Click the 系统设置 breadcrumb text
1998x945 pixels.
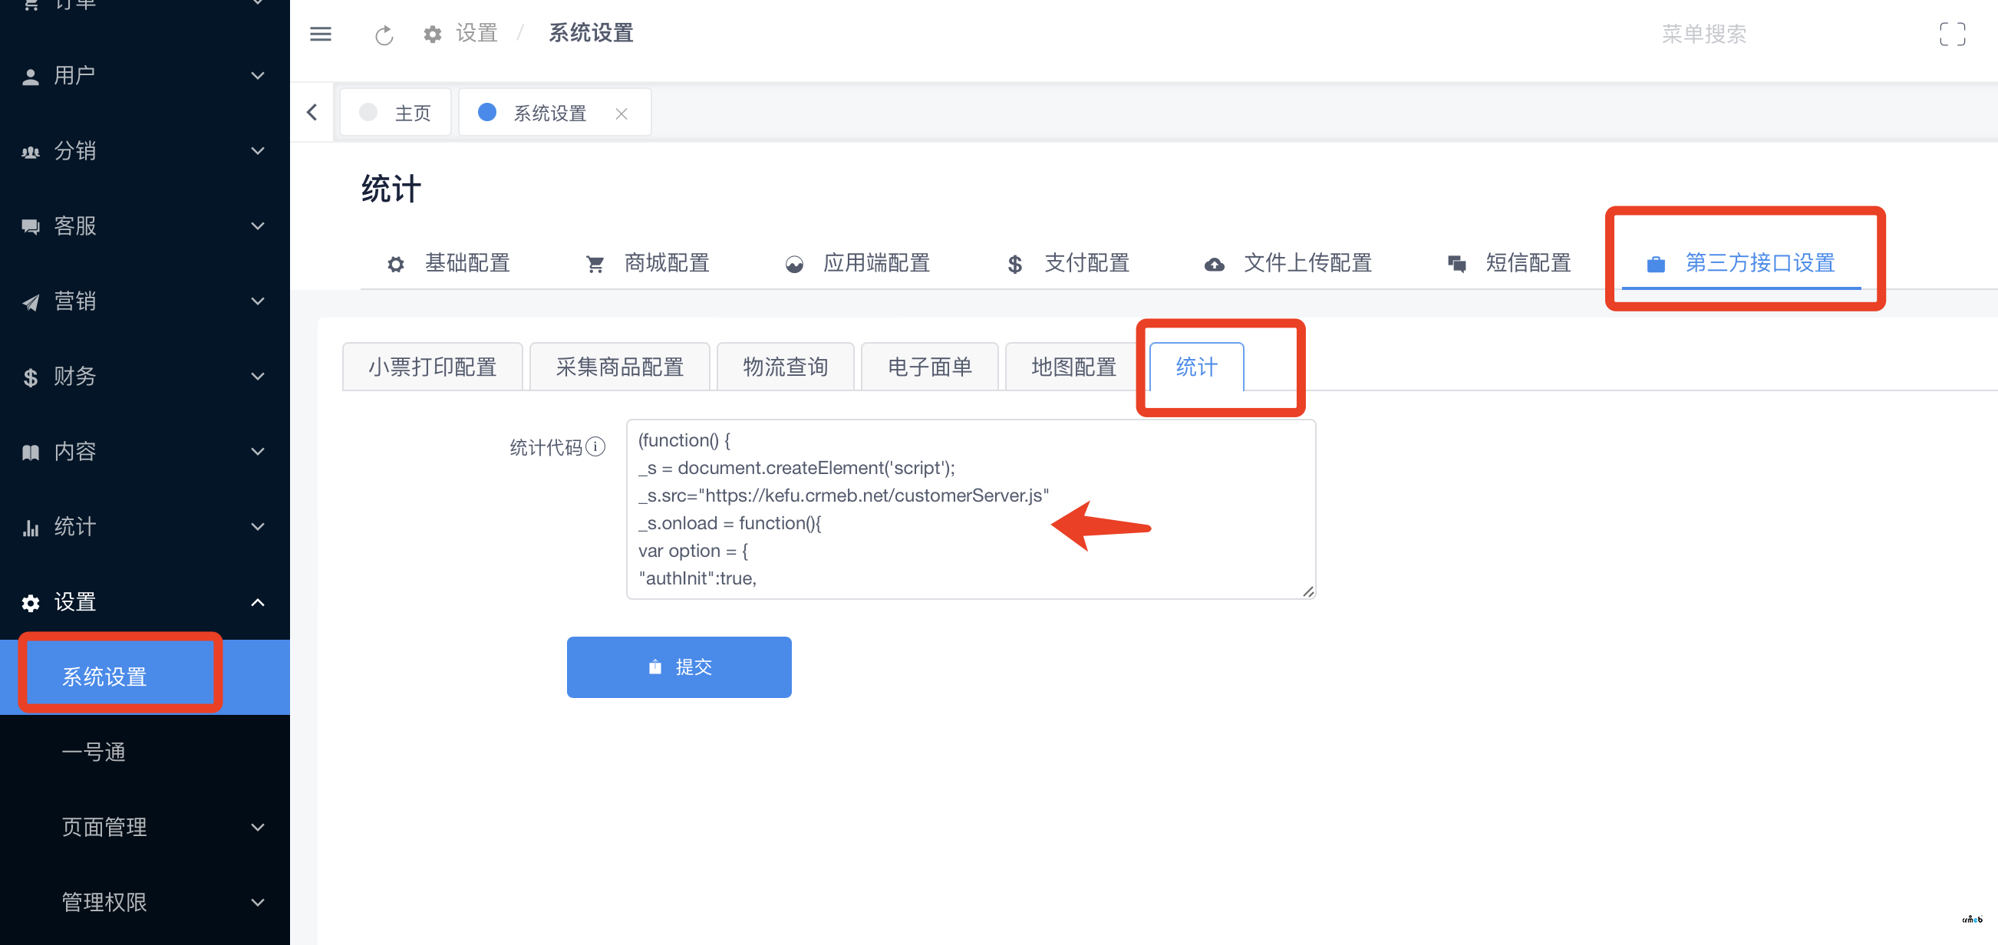pyautogui.click(x=591, y=33)
